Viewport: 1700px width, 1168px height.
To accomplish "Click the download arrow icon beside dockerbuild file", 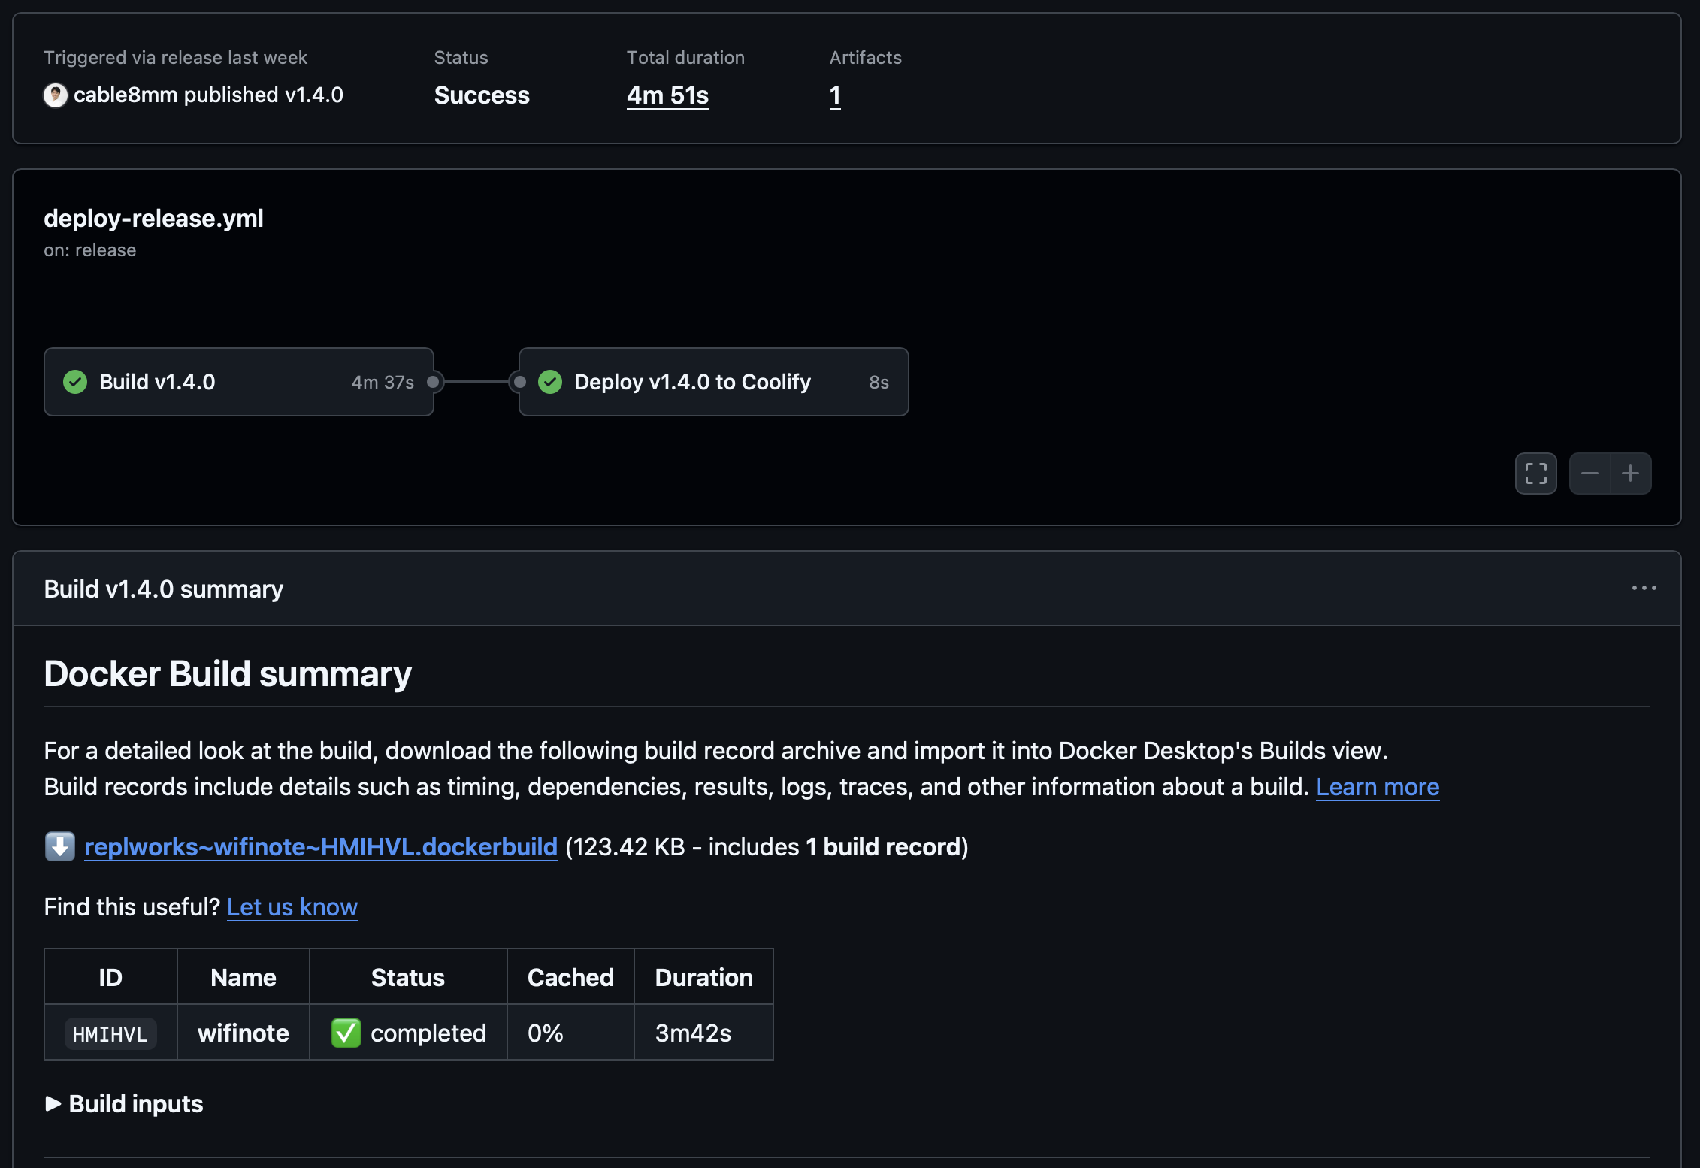I will click(59, 846).
